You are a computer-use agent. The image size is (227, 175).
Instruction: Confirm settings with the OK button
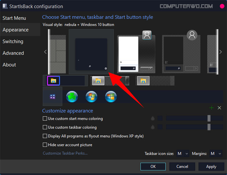(x=153, y=167)
